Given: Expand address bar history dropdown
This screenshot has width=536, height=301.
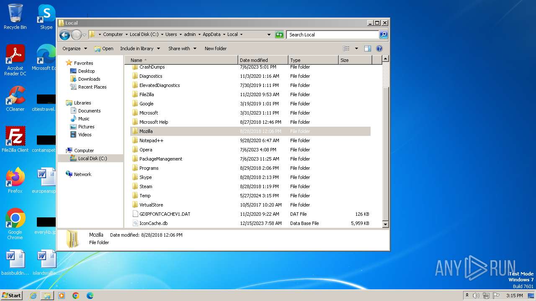Looking at the screenshot, I should [x=269, y=35].
